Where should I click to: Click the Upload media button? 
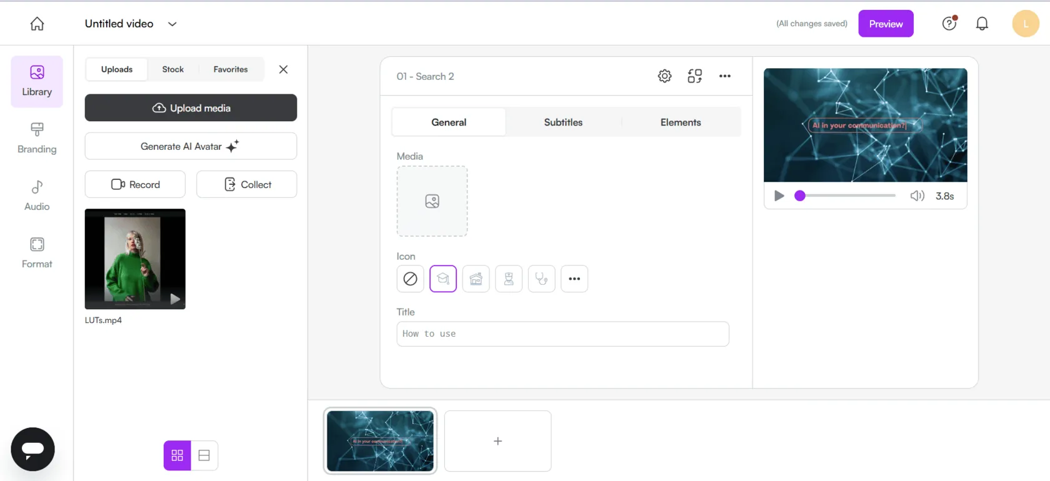coord(191,108)
